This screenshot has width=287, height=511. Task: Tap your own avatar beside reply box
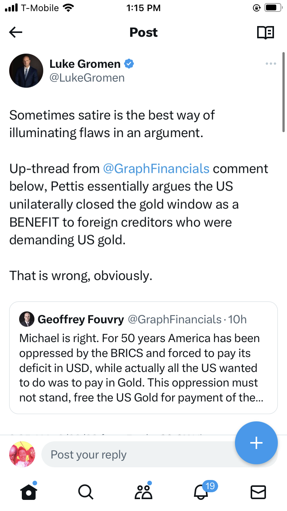coord(22,454)
